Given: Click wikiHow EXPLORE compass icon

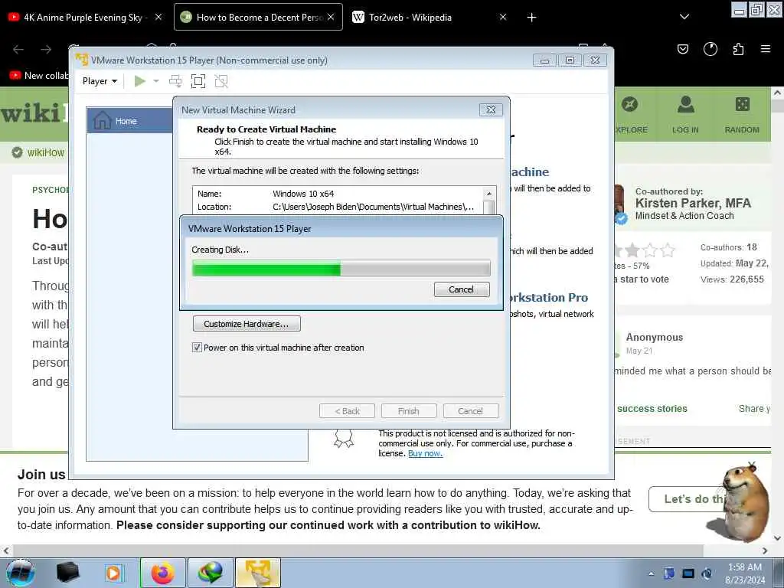Looking at the screenshot, I should 629,104.
